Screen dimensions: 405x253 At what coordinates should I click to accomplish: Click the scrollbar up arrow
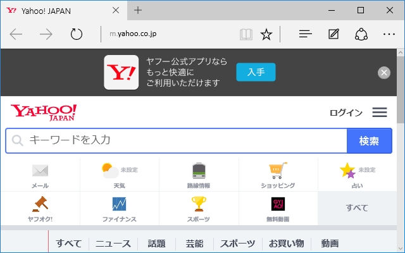(x=401, y=52)
